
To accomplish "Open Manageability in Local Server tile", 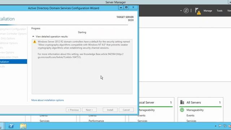I will 147,110.
